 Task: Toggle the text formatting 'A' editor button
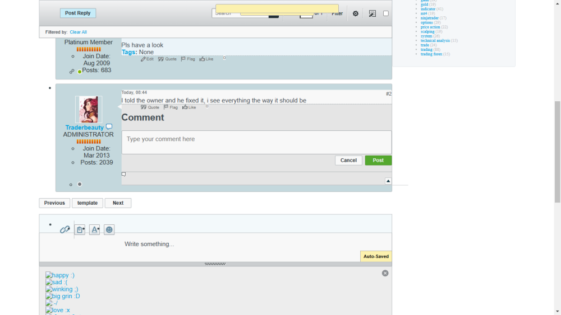click(94, 229)
